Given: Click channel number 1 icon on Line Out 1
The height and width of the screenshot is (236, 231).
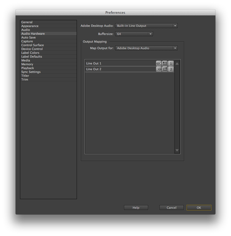Looking at the screenshot, I should tap(171, 64).
